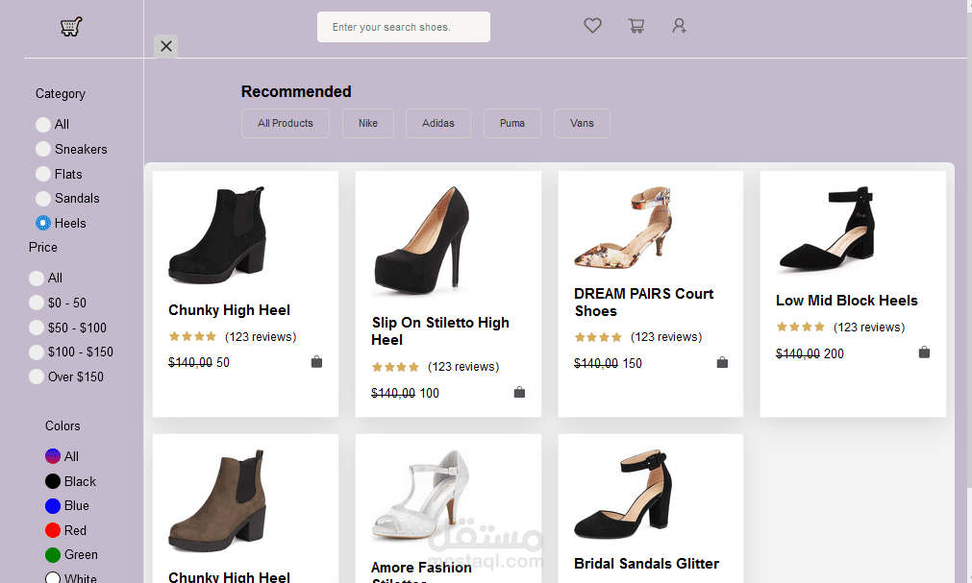Focus the shoe search input field
This screenshot has width=972, height=583.
(404, 27)
